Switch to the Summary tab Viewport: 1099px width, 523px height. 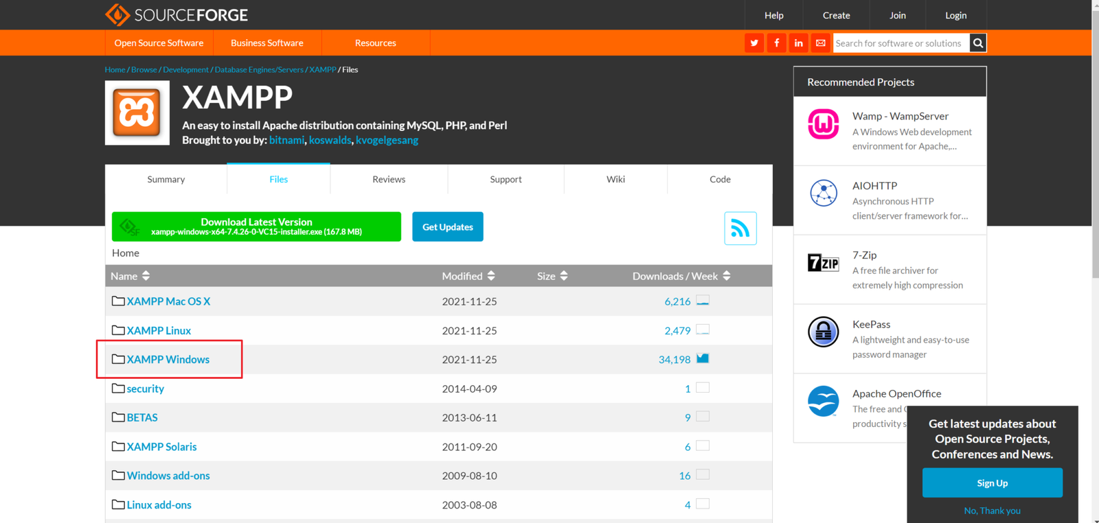click(x=166, y=179)
